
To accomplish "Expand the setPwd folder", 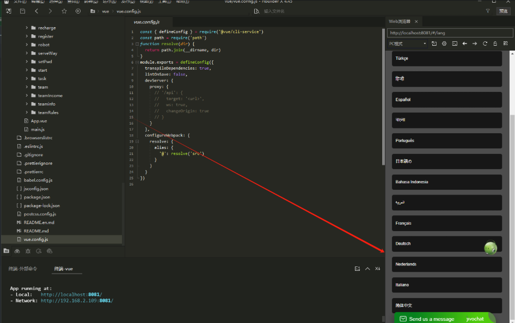I will 27,61.
